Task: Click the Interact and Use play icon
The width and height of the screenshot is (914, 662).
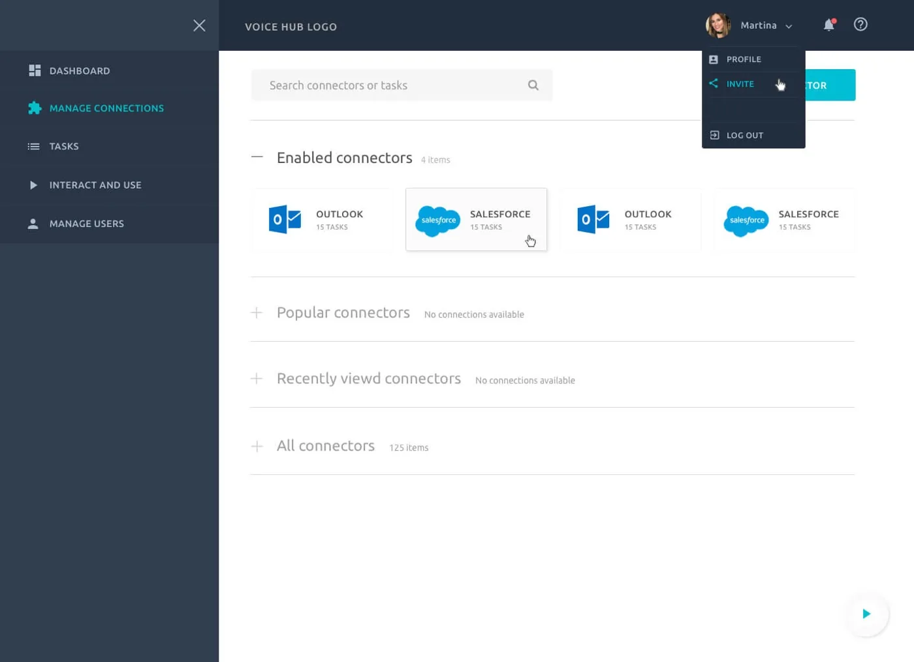Action: click(x=33, y=185)
